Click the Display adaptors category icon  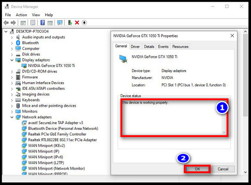tap(18, 60)
